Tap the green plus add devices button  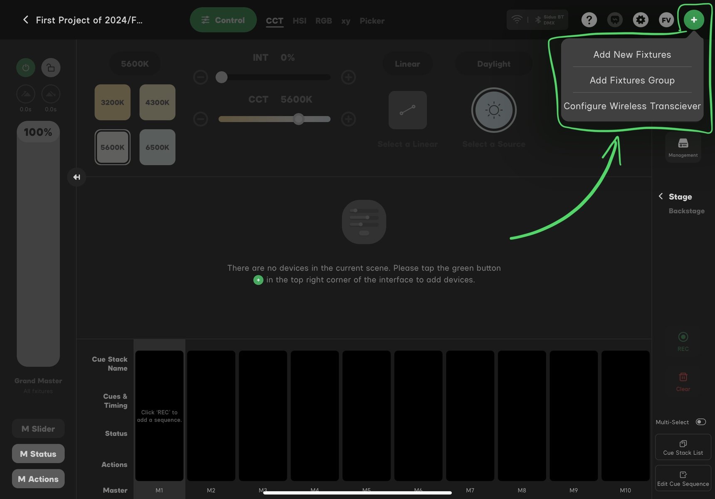click(x=693, y=20)
